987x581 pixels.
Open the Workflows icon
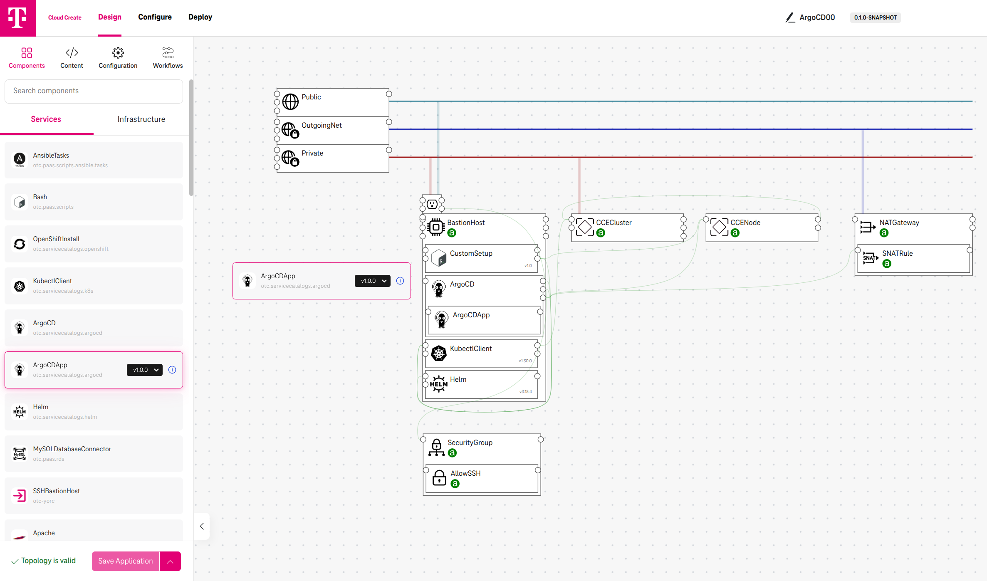click(x=168, y=53)
